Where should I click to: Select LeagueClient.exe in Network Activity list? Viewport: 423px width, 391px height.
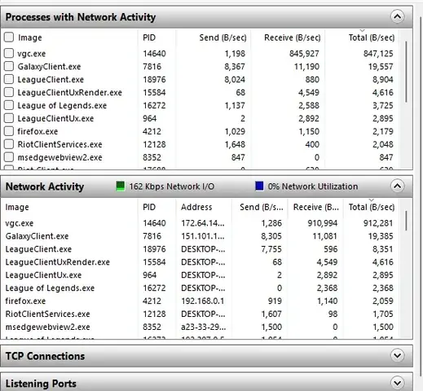pos(38,249)
